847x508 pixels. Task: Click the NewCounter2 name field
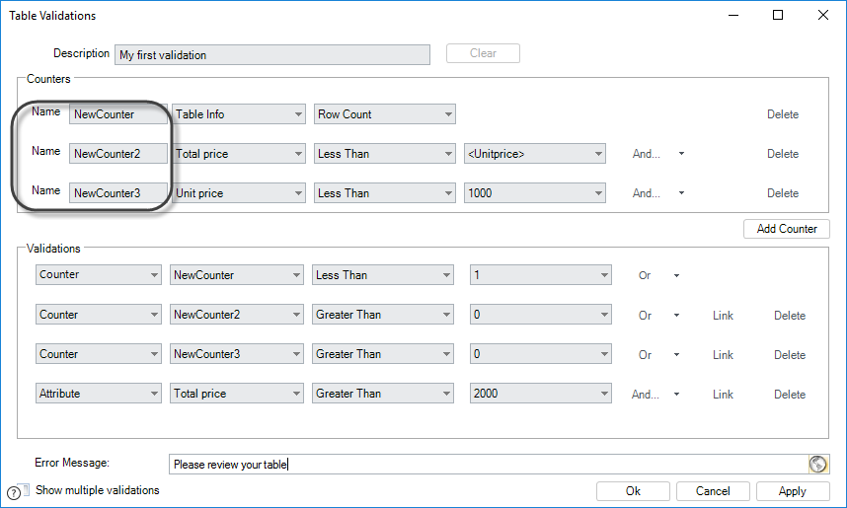pyautogui.click(x=118, y=153)
